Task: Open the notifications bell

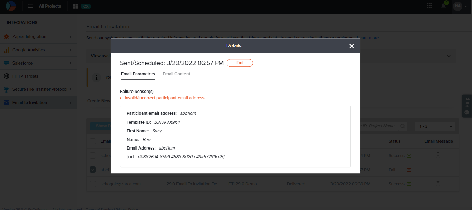Action: 443,6
